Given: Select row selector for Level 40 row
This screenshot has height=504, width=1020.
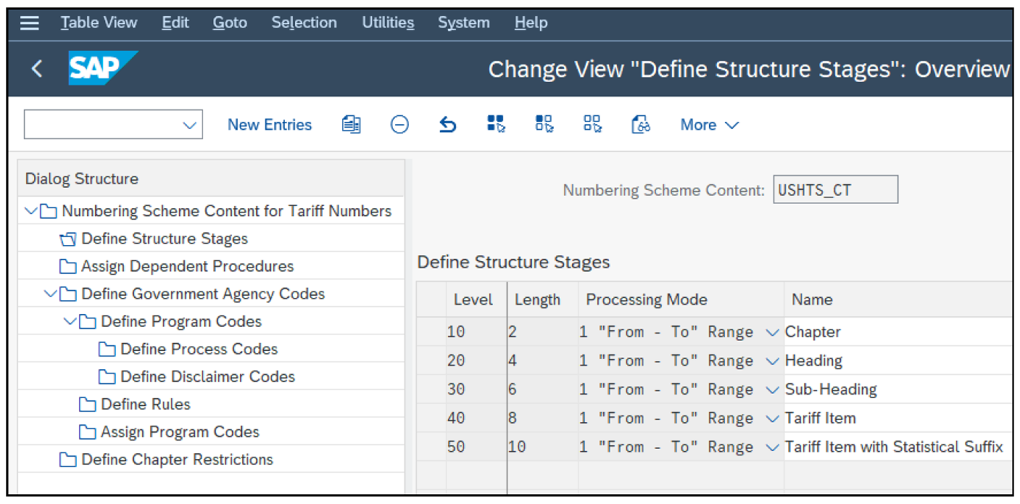Looking at the screenshot, I should [431, 419].
